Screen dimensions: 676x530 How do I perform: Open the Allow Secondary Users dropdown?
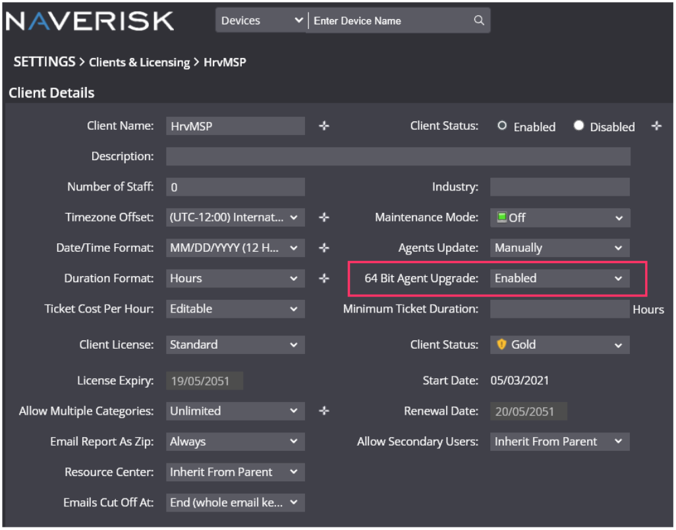(559, 442)
